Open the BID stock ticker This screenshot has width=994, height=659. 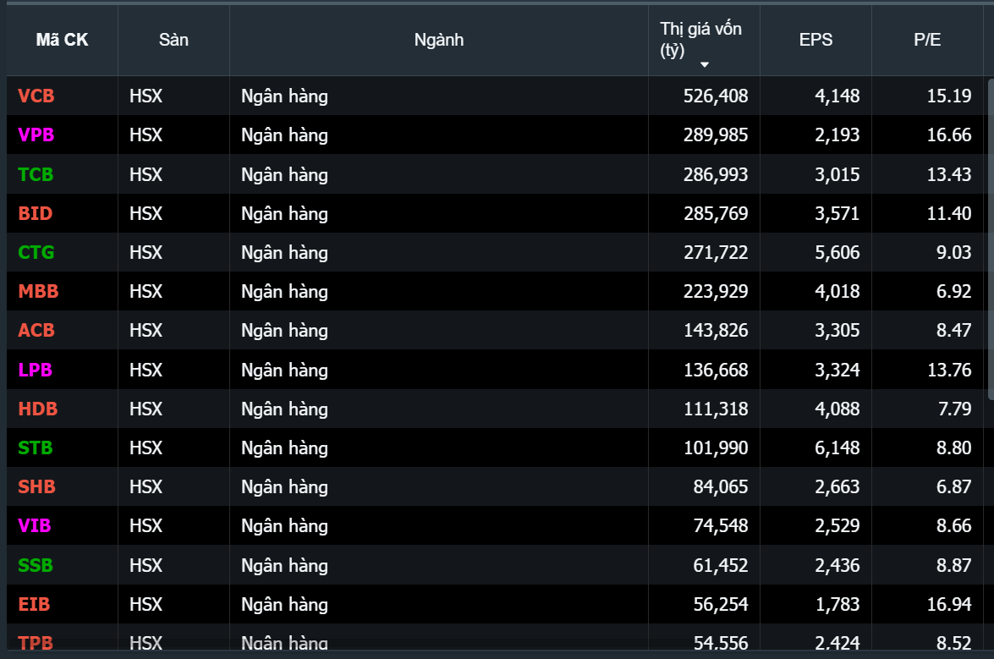35,213
